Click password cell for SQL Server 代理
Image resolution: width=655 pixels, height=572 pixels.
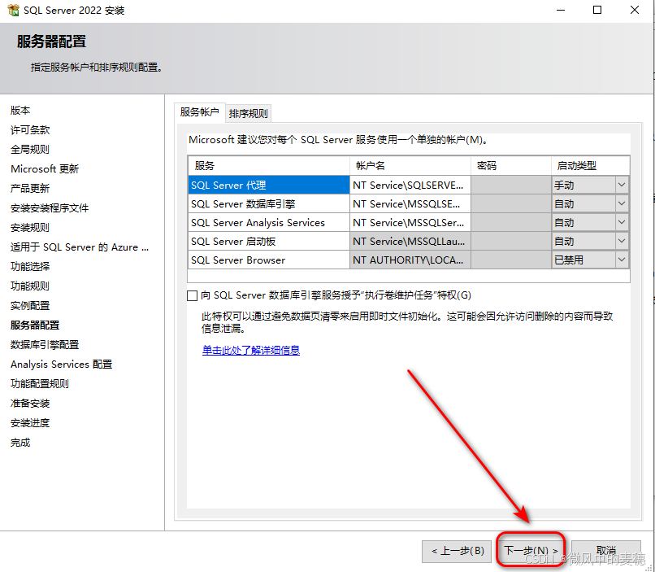click(x=511, y=185)
